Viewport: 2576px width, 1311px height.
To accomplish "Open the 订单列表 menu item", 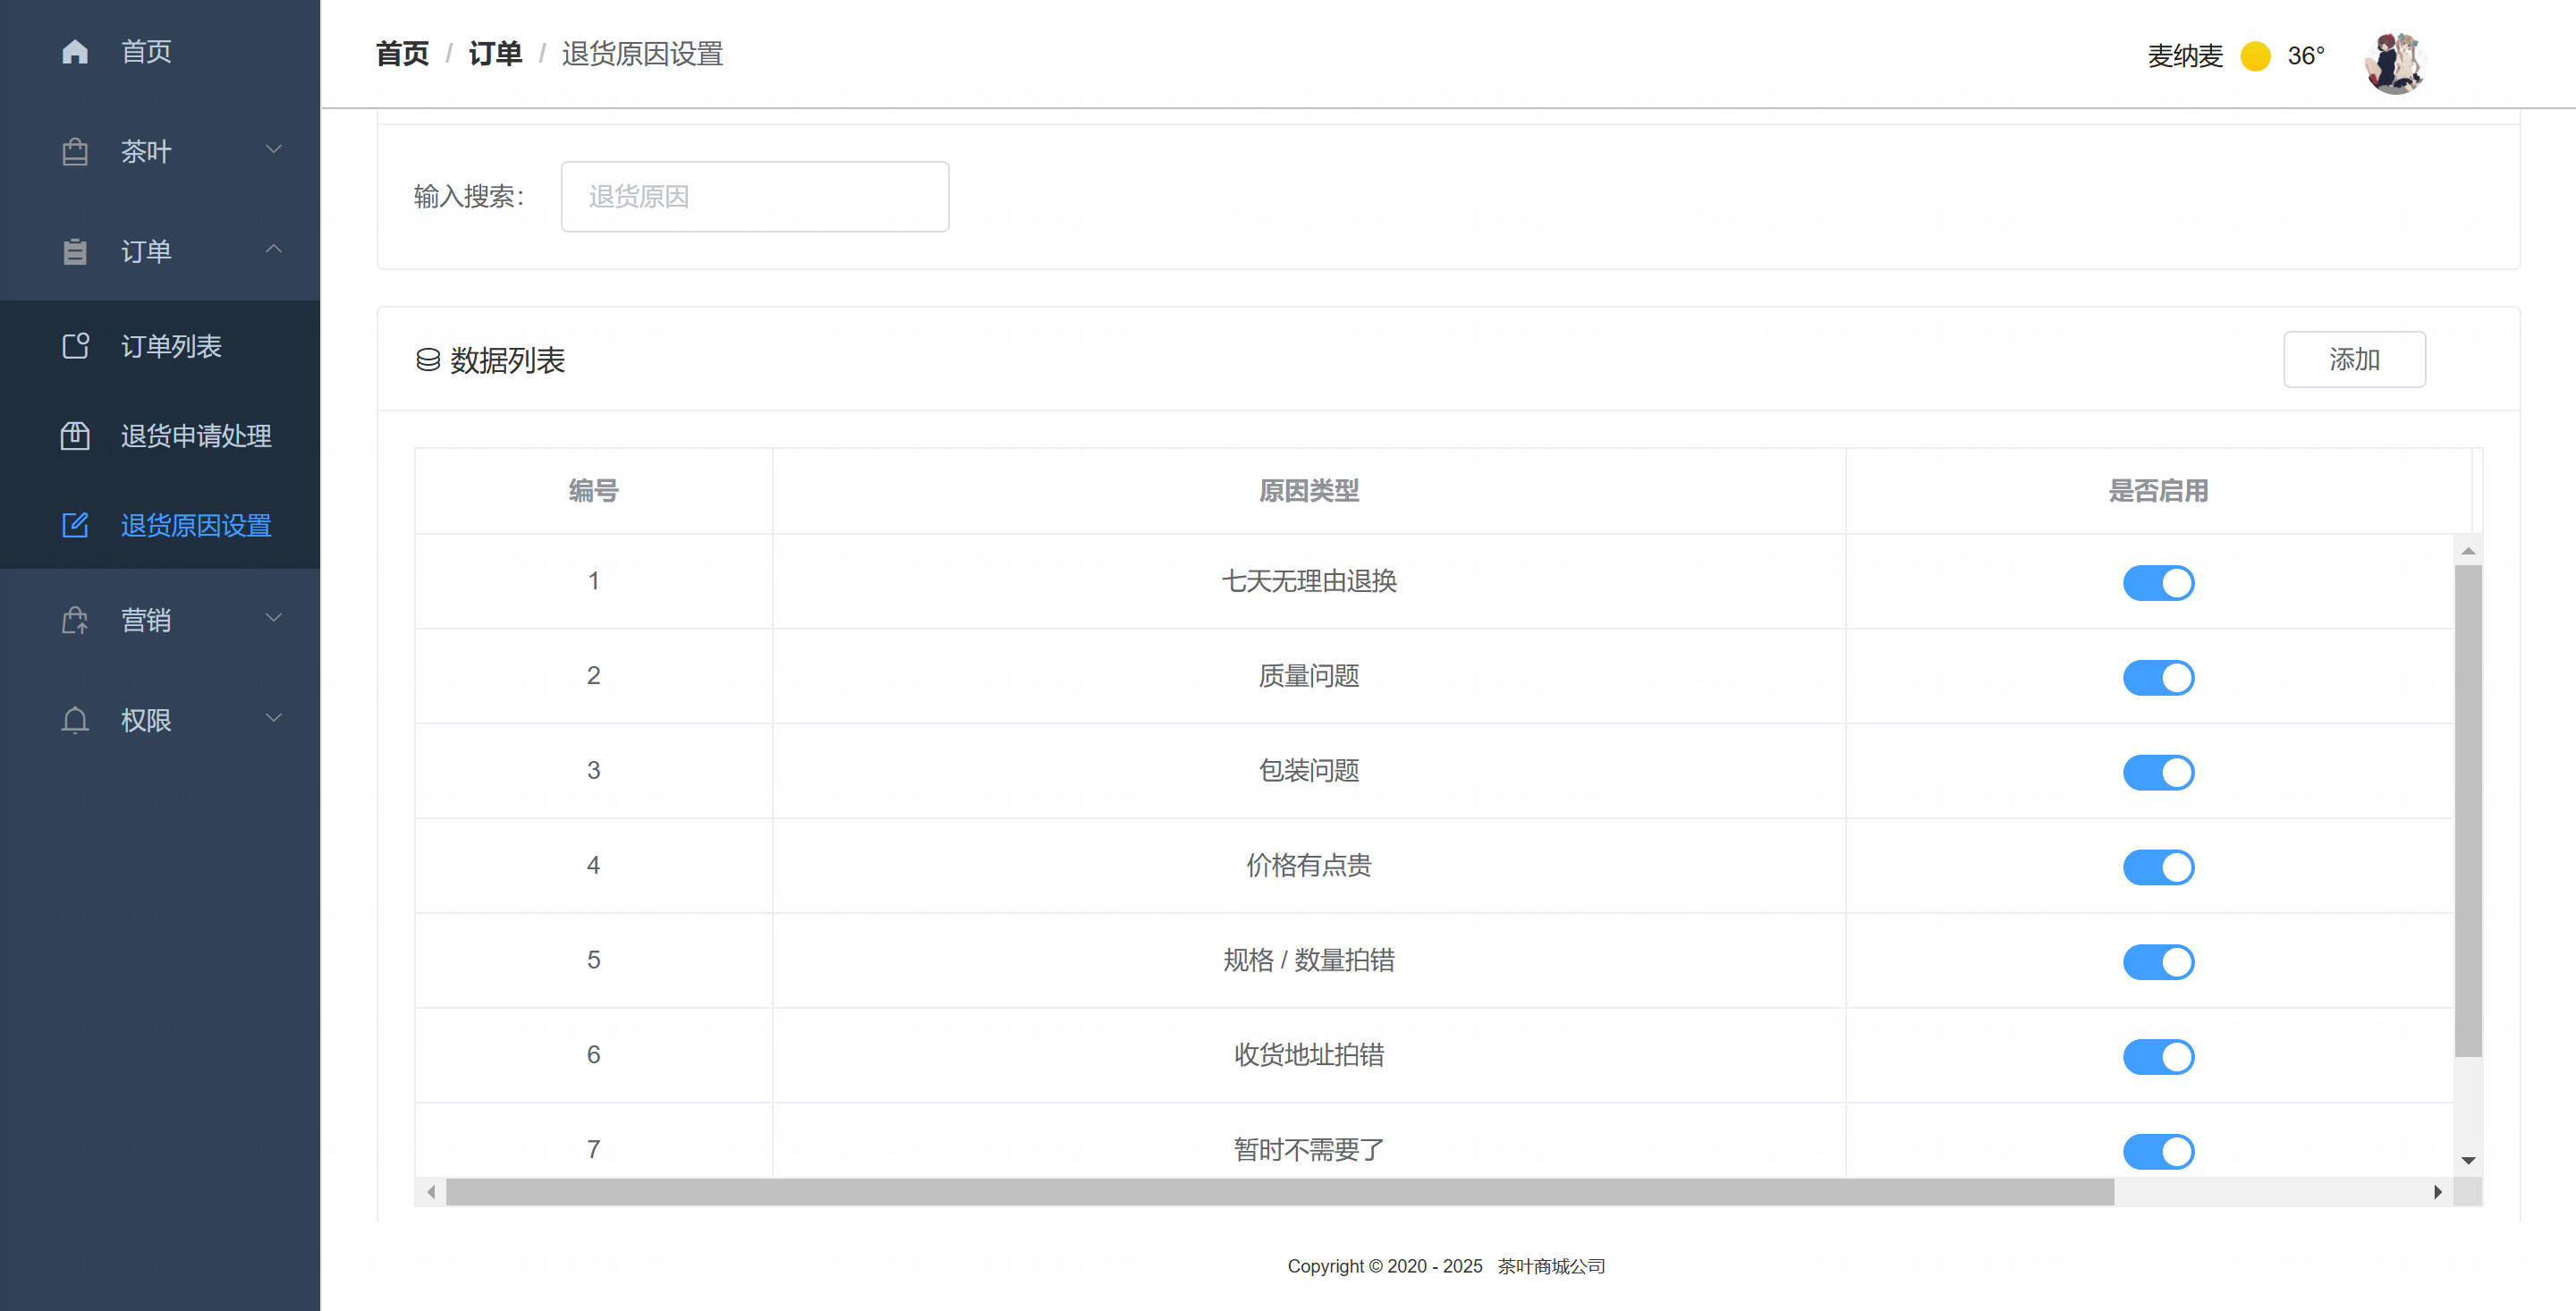I will coord(171,346).
